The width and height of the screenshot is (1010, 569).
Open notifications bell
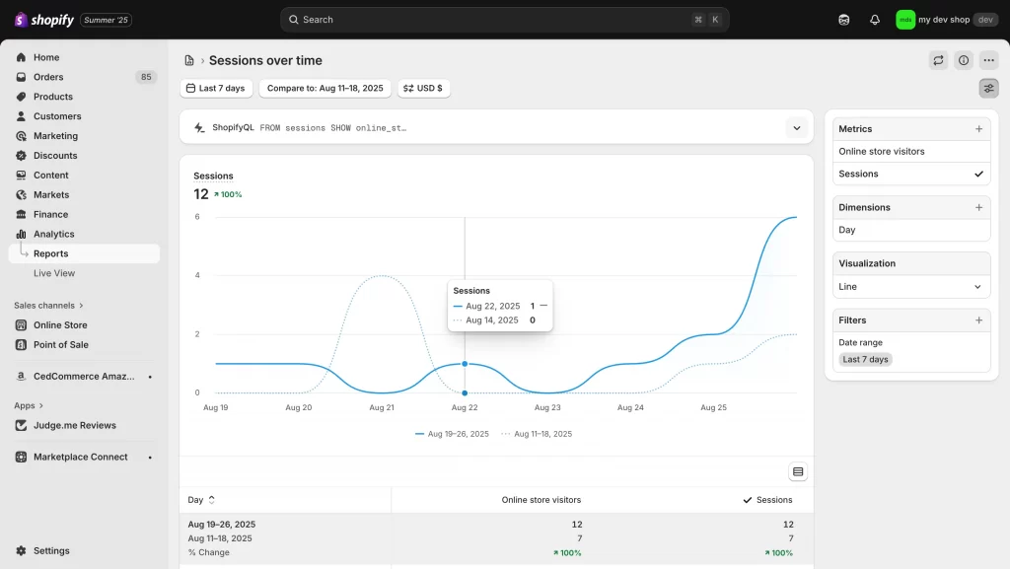pyautogui.click(x=875, y=20)
